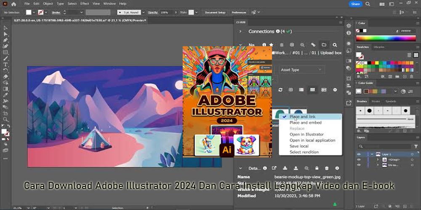Click the Document Setup button
This screenshot has width=421, height=210.
pos(215,12)
